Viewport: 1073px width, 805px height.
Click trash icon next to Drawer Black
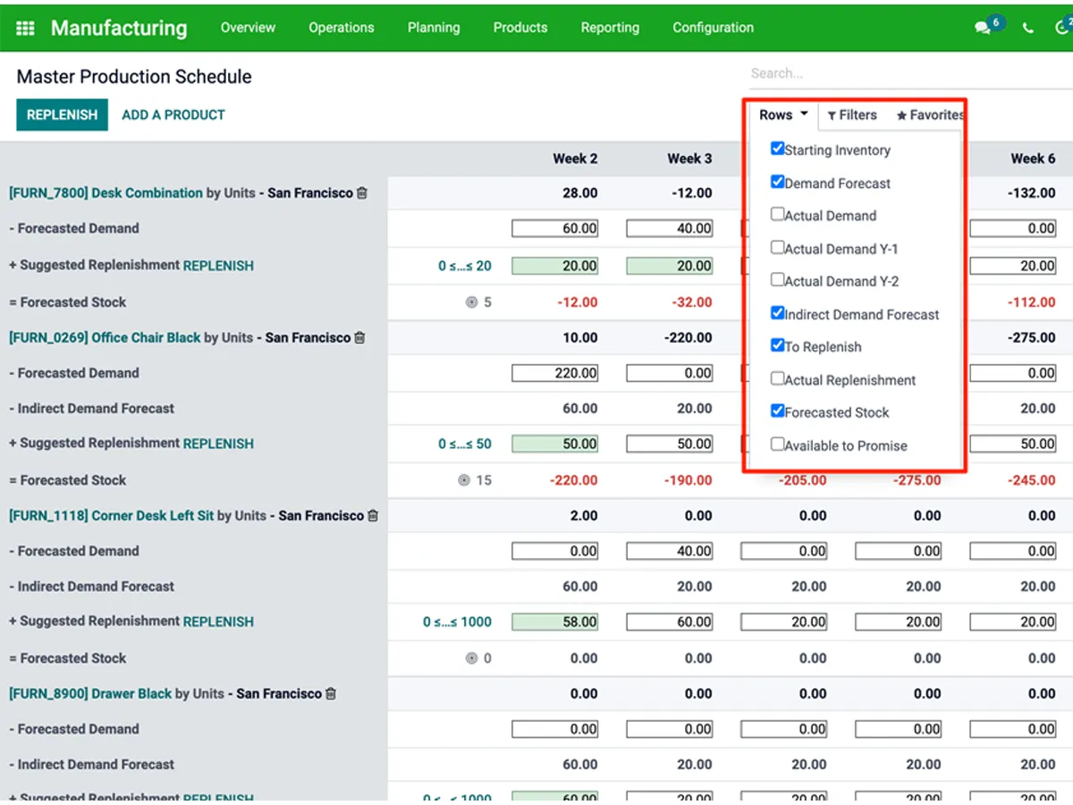pos(331,693)
